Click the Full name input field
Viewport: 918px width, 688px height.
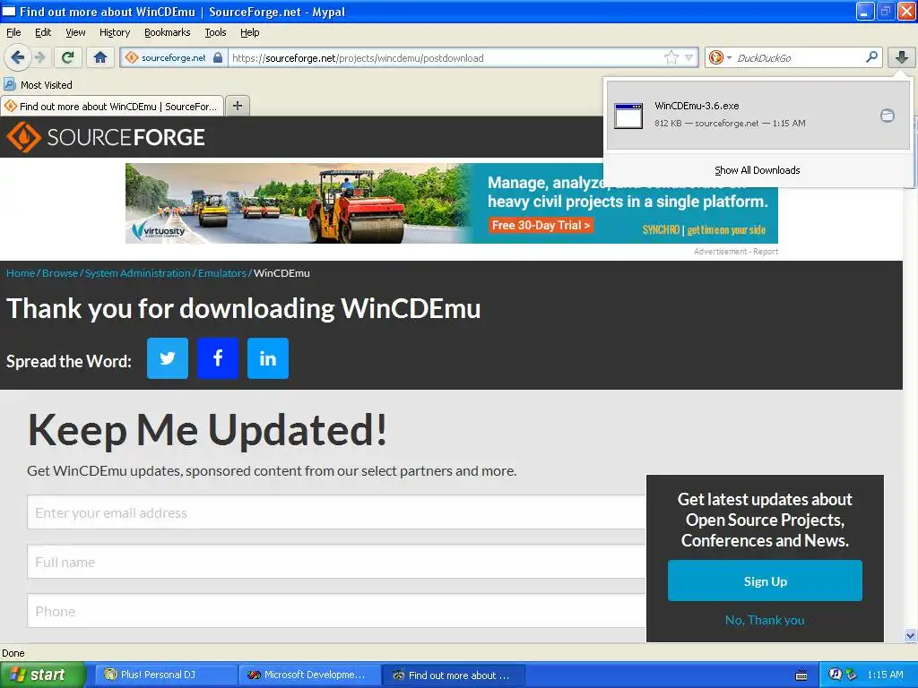337,562
